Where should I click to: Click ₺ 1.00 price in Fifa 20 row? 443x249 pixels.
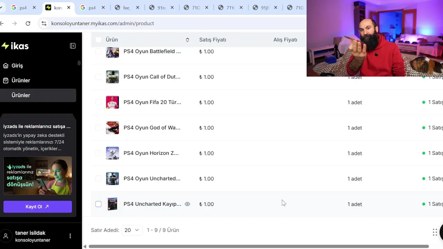coord(207,102)
